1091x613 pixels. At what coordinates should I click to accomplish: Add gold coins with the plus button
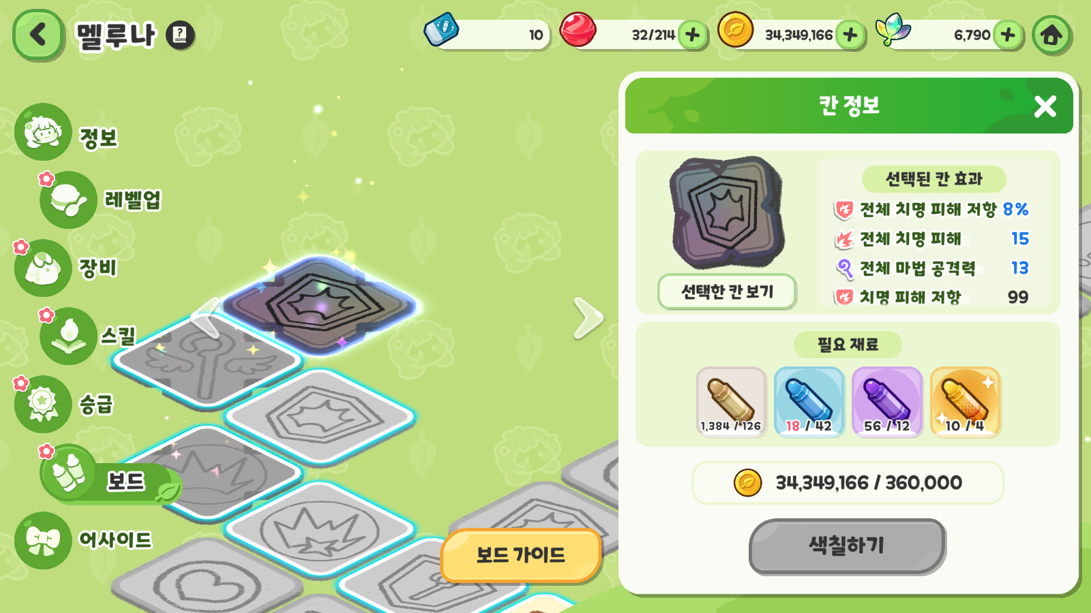850,35
